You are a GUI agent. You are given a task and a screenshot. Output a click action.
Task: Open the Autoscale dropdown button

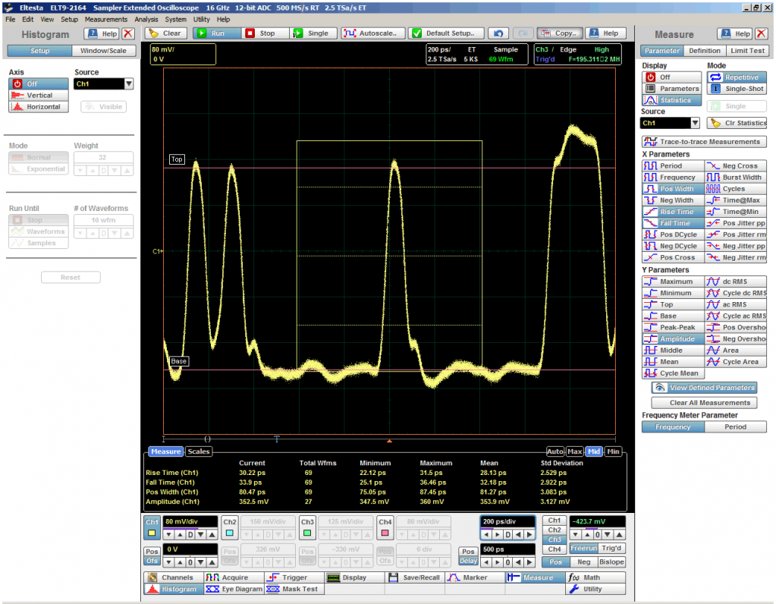372,33
